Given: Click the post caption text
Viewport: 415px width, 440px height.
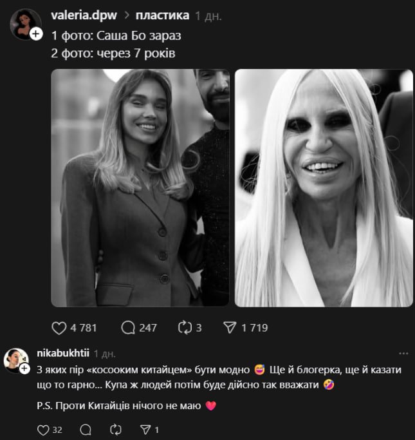Looking at the screenshot, I should point(113,45).
